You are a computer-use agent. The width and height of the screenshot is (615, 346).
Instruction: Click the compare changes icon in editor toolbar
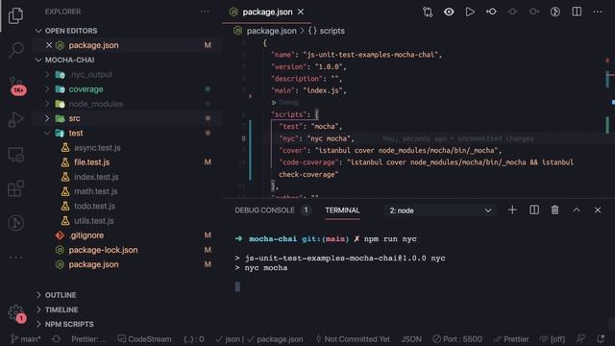pyautogui.click(x=428, y=12)
